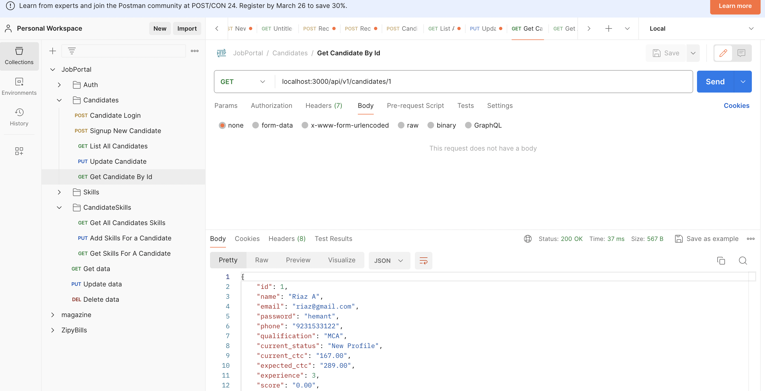Choose the GraphQL body option
The height and width of the screenshot is (391, 765).
click(x=468, y=125)
